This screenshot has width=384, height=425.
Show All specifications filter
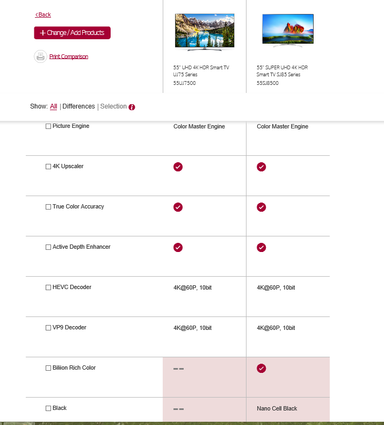54,106
